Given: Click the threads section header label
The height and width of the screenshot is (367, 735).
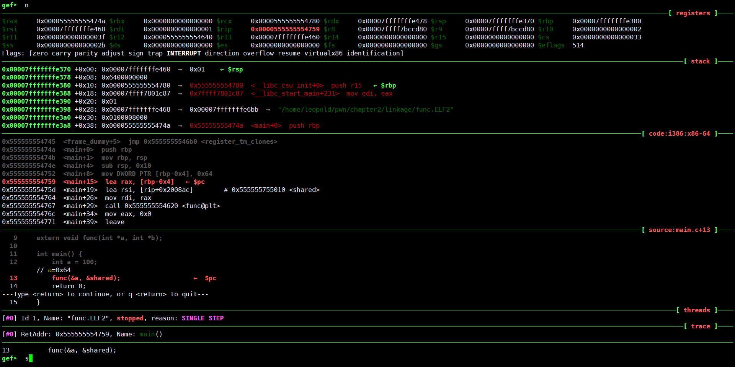Looking at the screenshot, I should tap(697, 310).
